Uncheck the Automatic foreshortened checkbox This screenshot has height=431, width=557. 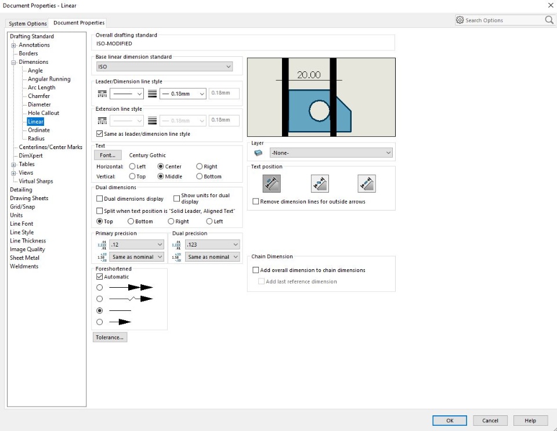[99, 277]
